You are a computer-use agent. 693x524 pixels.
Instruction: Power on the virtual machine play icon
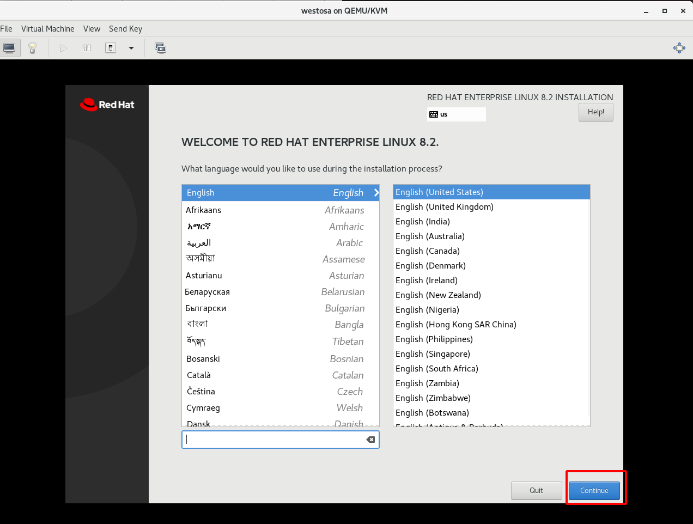63,48
